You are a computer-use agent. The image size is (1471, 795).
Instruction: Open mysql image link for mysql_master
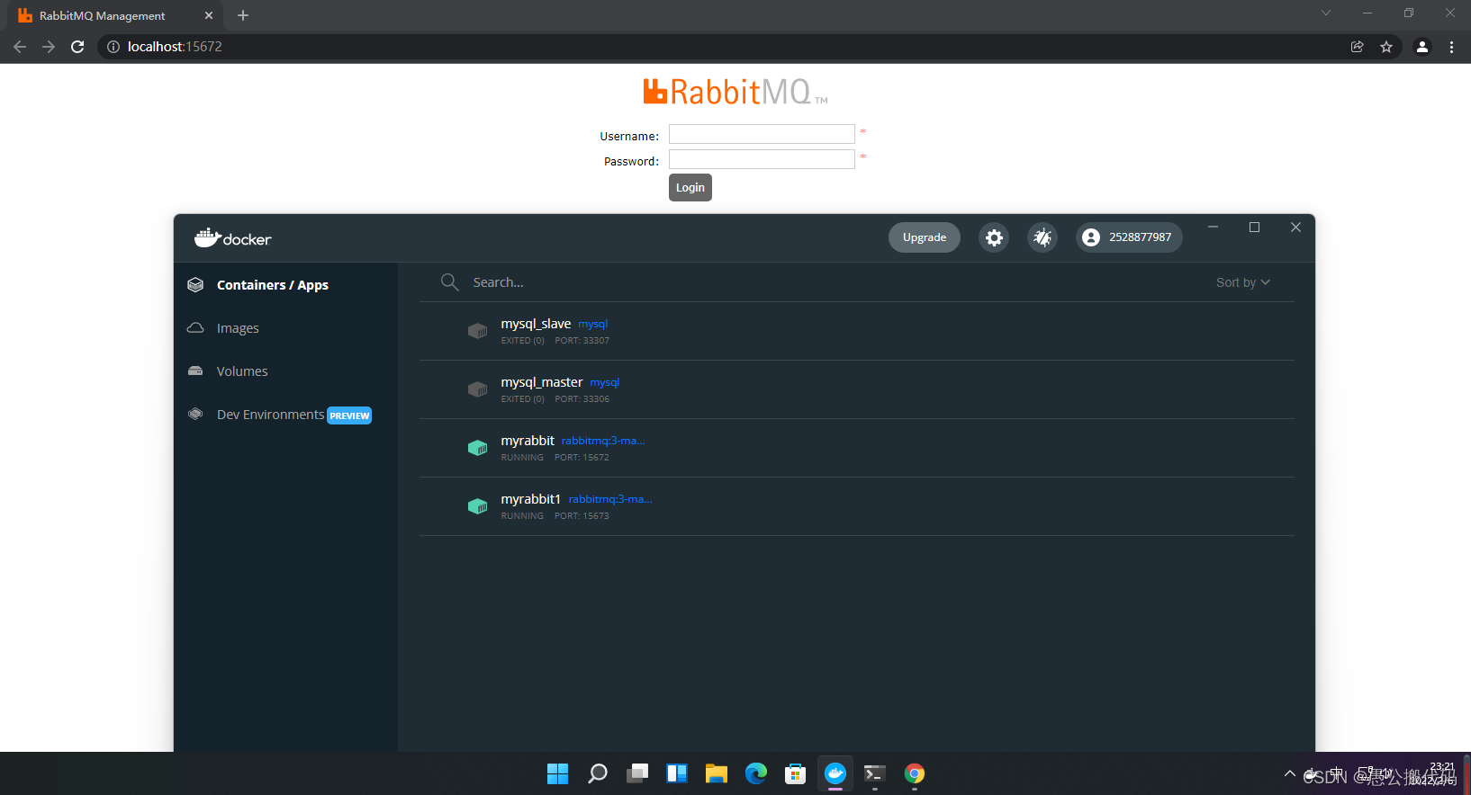click(605, 382)
